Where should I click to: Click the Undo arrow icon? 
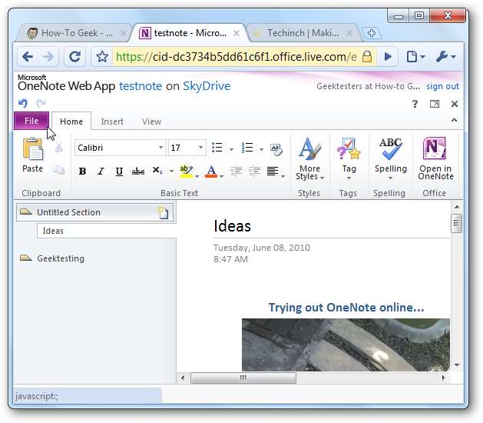point(23,104)
